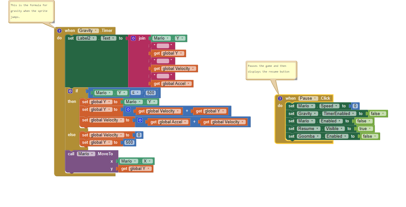Viewport: 406px width, 207px height.
Task: Toggle false value for Gravity.TimerEnabled
Action: click(378, 114)
